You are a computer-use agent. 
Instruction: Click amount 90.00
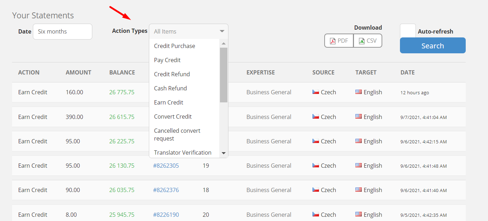tap(73, 190)
